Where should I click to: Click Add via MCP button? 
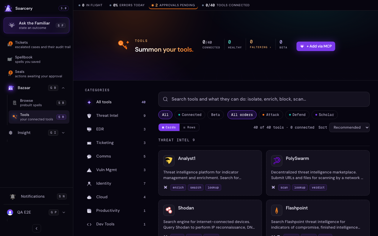coord(316,46)
